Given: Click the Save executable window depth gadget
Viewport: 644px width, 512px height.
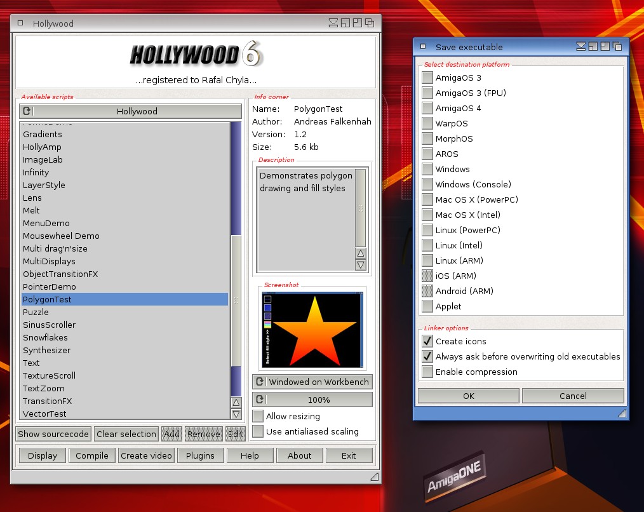Looking at the screenshot, I should (x=617, y=46).
